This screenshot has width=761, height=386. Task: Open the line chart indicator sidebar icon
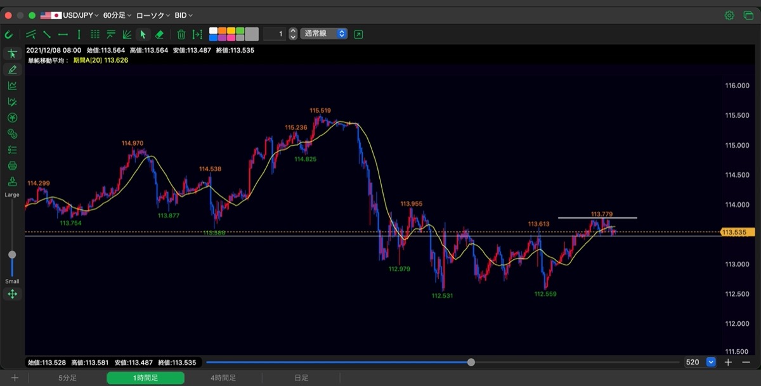click(12, 86)
